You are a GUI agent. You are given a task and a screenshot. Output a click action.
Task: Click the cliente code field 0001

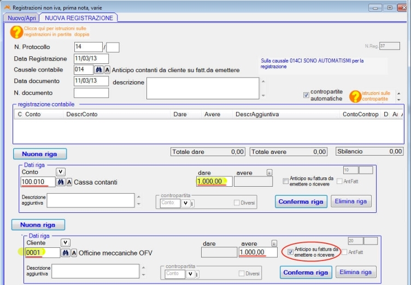(43, 253)
